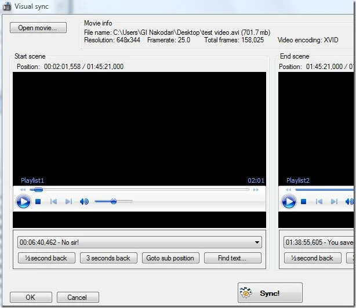
Task: Stop the End scene video playback
Action: [x=304, y=201]
